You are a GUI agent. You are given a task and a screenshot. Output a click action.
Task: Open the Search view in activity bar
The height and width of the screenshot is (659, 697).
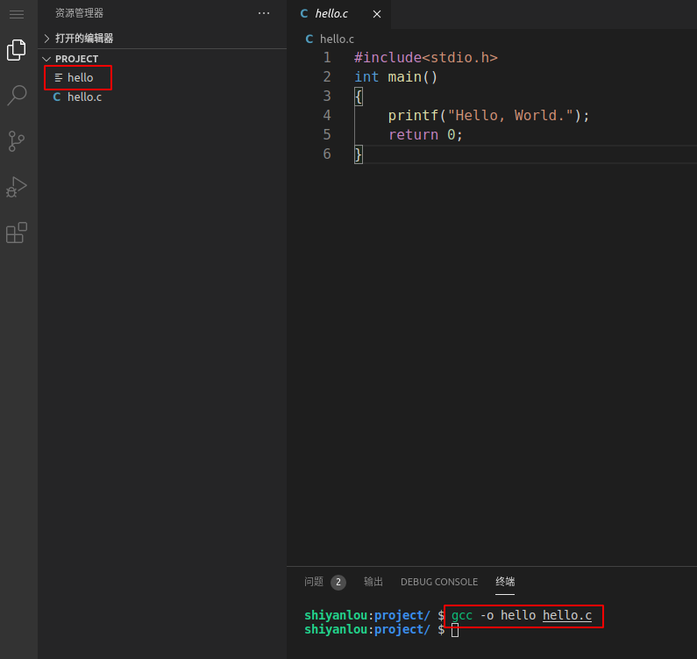click(x=17, y=96)
